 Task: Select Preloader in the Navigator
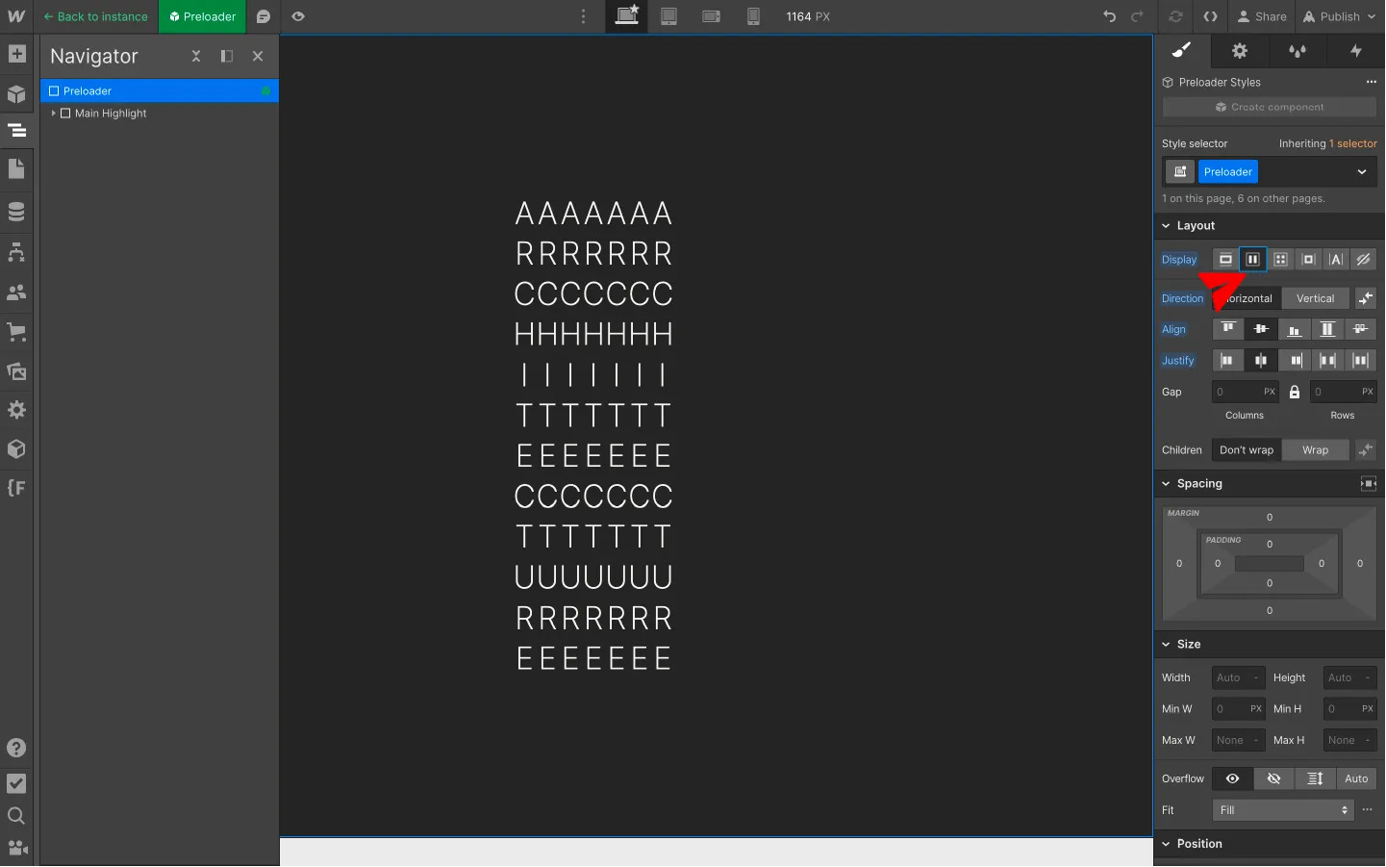(x=160, y=91)
